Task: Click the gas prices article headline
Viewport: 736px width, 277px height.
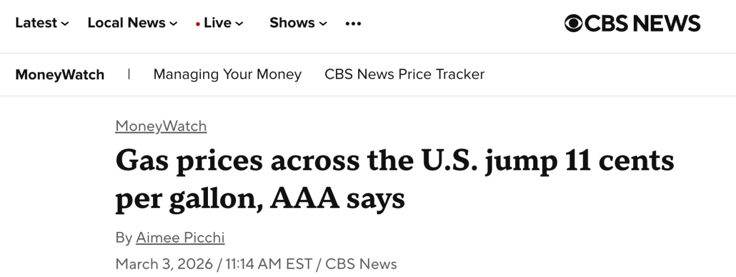Action: (x=394, y=180)
